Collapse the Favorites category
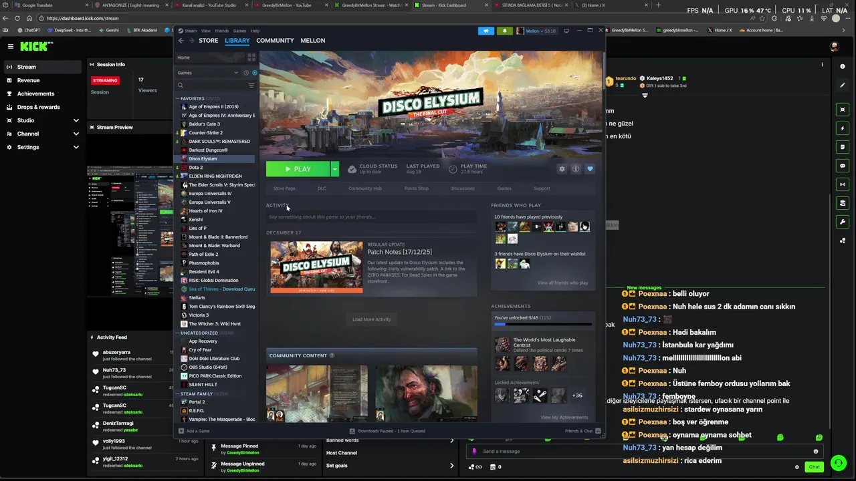The image size is (856, 481). [178, 98]
